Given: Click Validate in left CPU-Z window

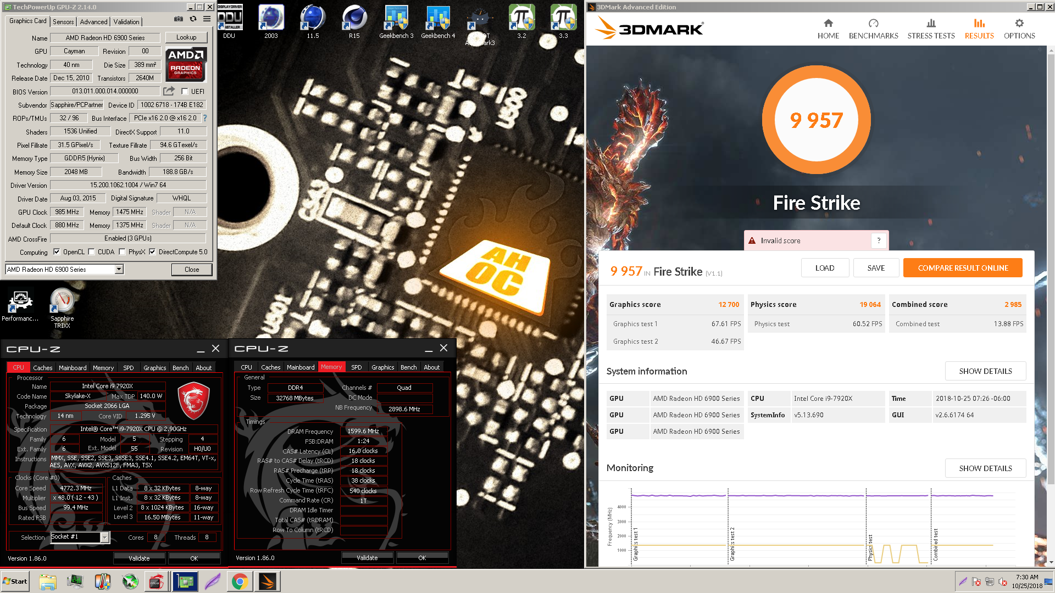Looking at the screenshot, I should [x=139, y=558].
